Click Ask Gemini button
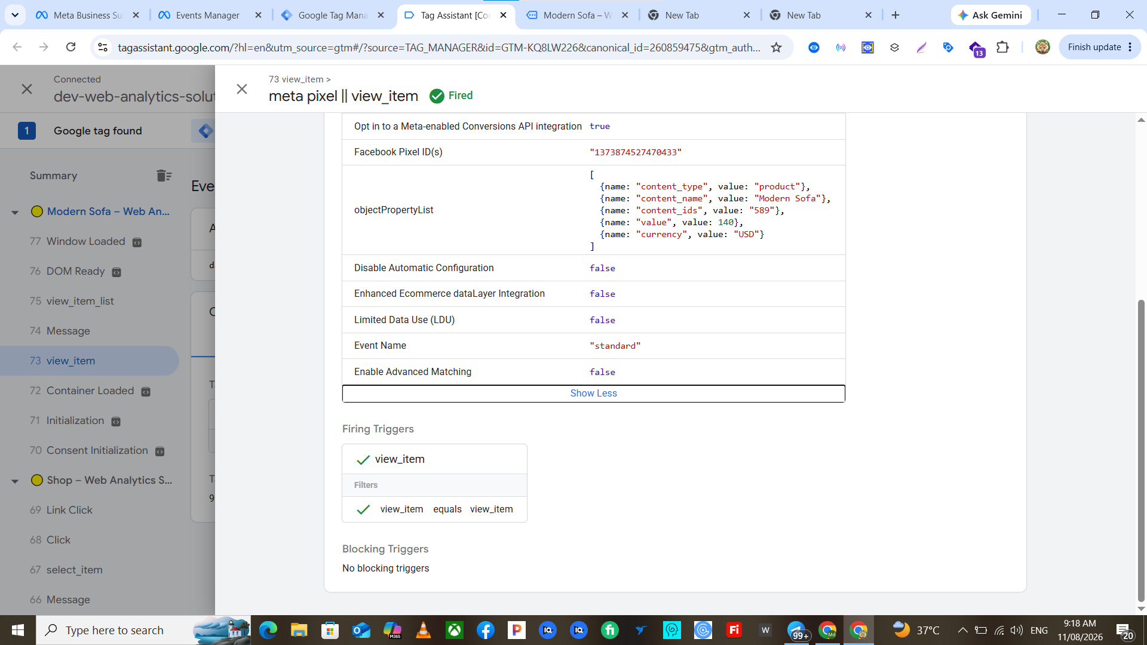This screenshot has height=645, width=1147. (990, 15)
